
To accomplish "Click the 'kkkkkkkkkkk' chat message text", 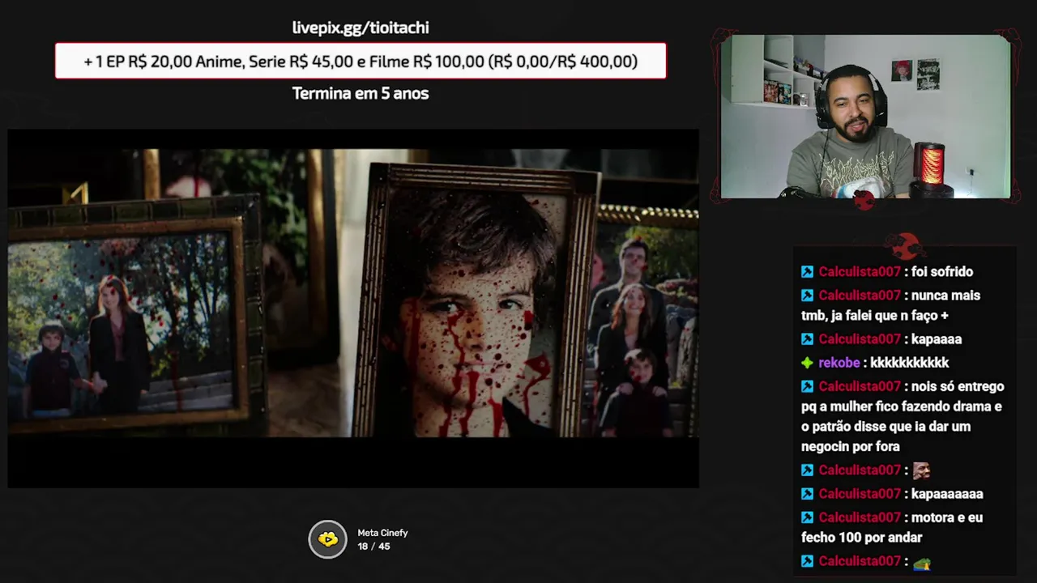I will click(x=909, y=363).
